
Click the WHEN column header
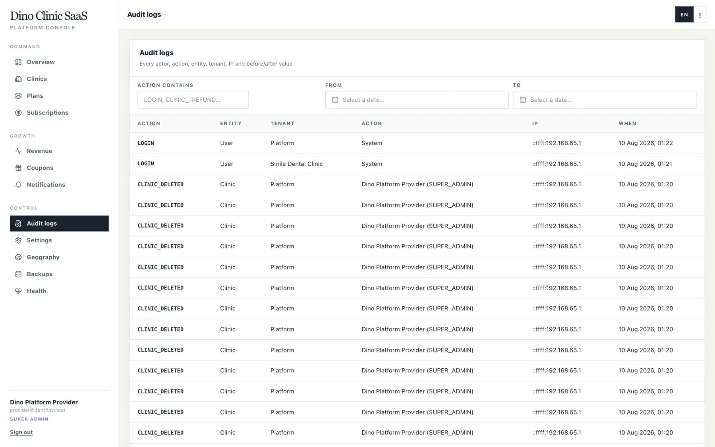(x=627, y=124)
